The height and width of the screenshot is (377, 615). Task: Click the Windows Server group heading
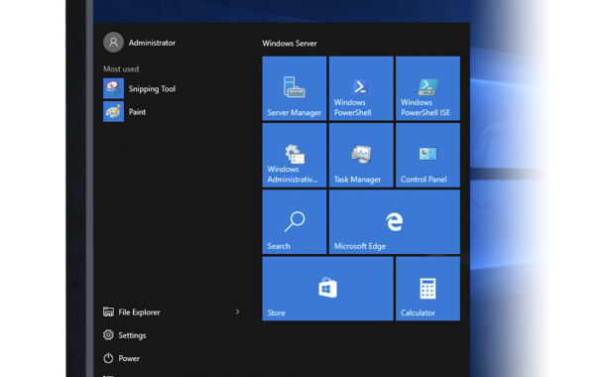(290, 43)
